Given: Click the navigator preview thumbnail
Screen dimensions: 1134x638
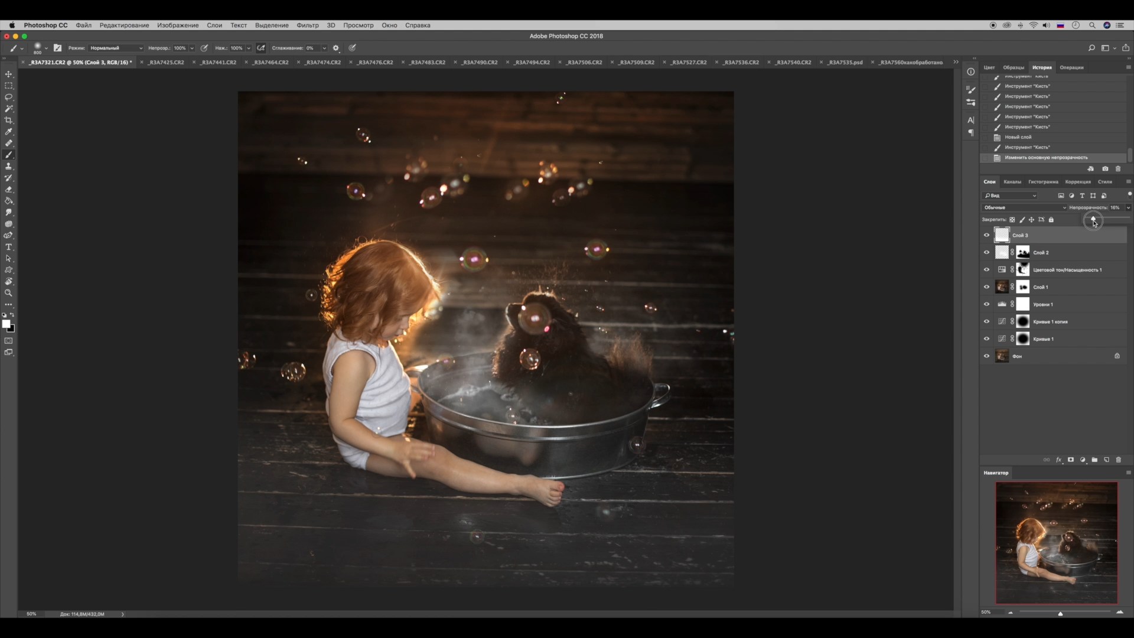Looking at the screenshot, I should [x=1056, y=542].
